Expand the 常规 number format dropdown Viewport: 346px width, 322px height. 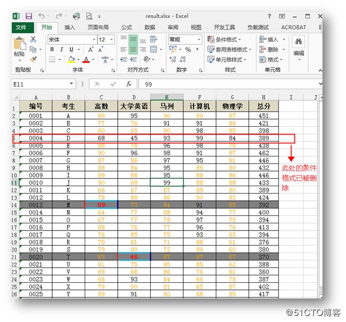click(199, 39)
